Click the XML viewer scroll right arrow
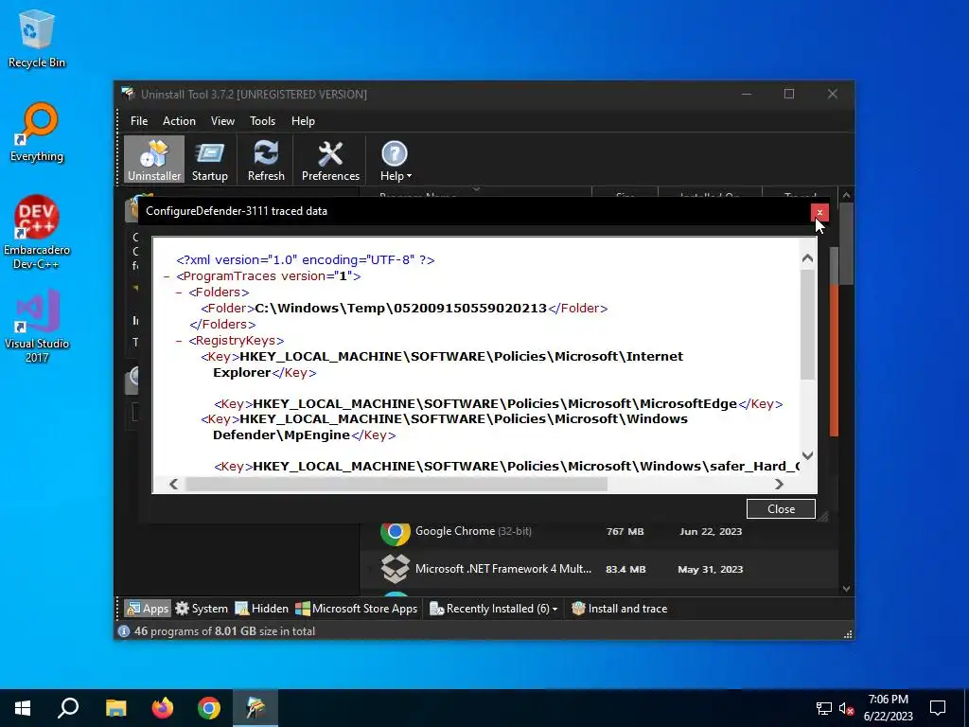Screen dimensions: 969x727 (779, 484)
